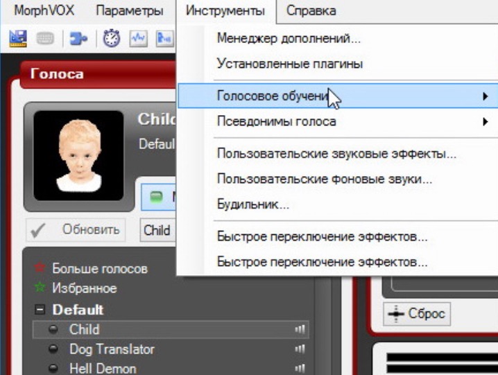Open the Параметры menu
Image resolution: width=498 pixels, height=375 pixels.
(x=130, y=10)
